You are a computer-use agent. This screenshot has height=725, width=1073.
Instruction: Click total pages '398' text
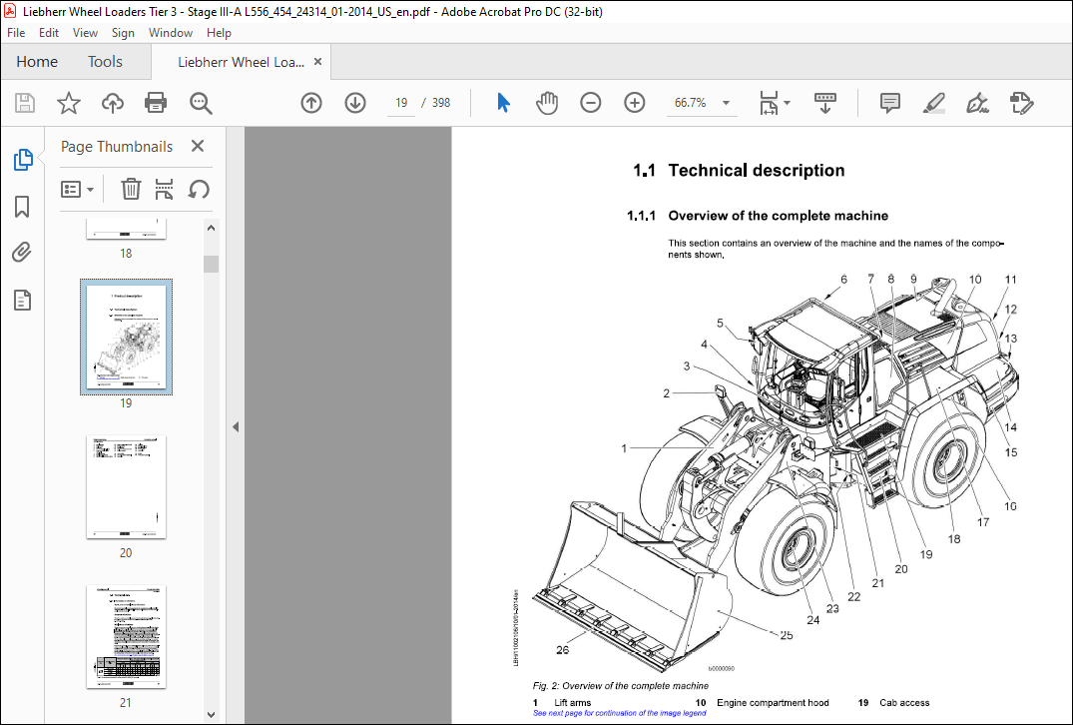tap(441, 103)
